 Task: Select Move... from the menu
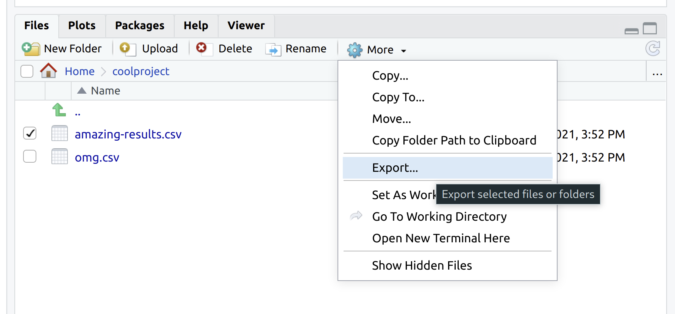[x=447, y=119]
